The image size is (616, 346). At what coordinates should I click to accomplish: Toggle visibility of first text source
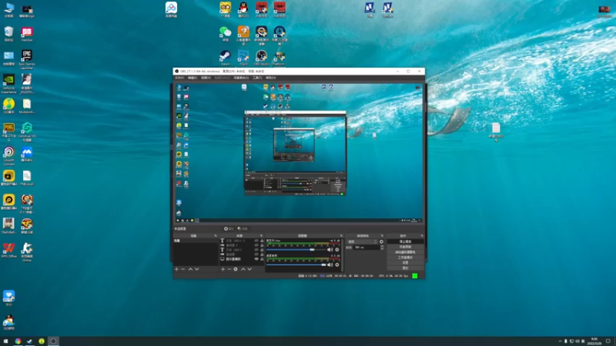click(256, 241)
